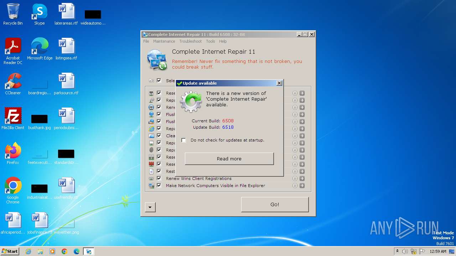Click the Go! button

tap(275, 204)
